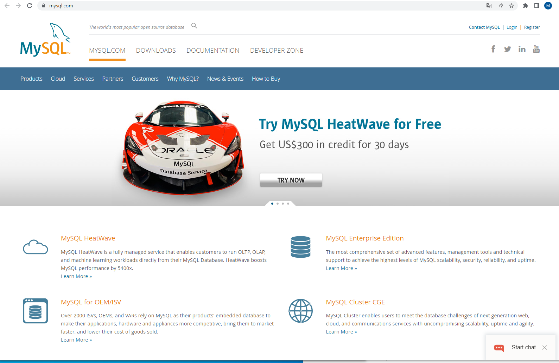The height and width of the screenshot is (363, 559).
Task: Open the How to Buy menu item
Action: point(266,79)
